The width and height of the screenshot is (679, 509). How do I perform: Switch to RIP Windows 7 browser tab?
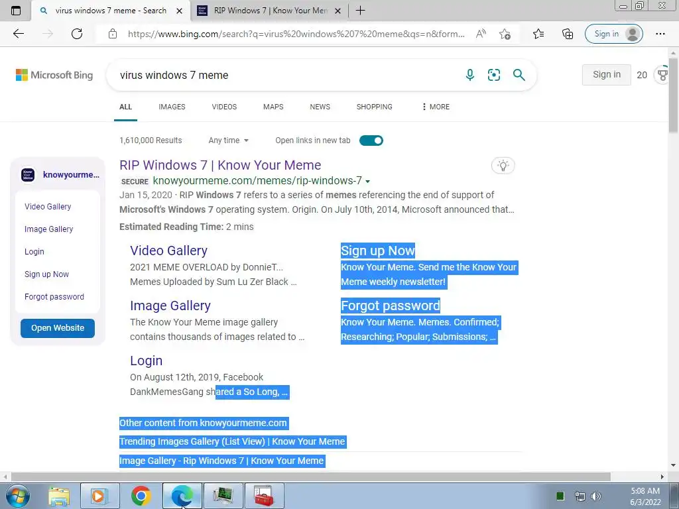click(x=269, y=11)
